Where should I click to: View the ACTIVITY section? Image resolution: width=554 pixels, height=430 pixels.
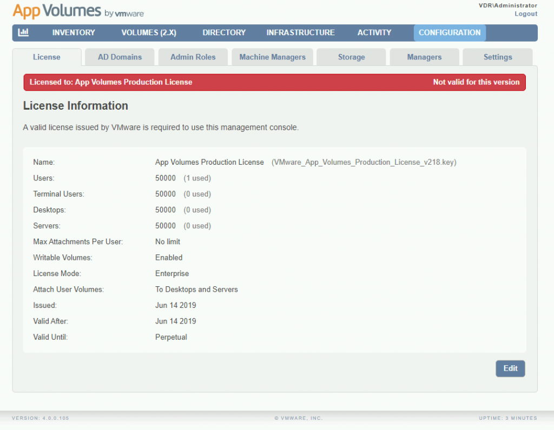(x=374, y=32)
